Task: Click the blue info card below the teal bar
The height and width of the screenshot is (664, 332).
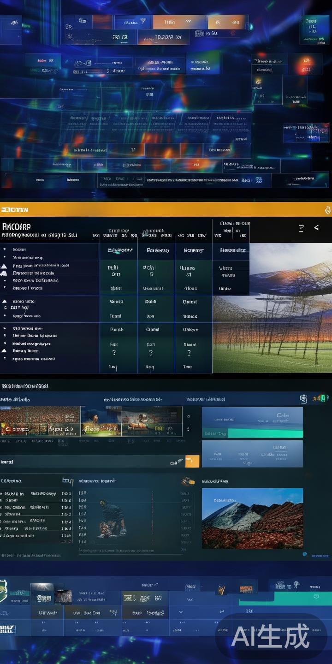Action: pyautogui.click(x=252, y=454)
